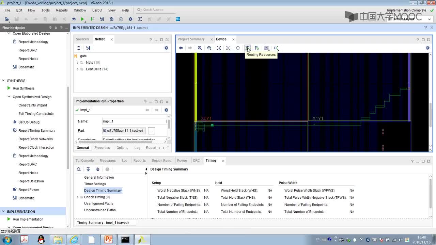Click Run Synthesis in Flow Navigator
The image size is (436, 245).
point(24,88)
